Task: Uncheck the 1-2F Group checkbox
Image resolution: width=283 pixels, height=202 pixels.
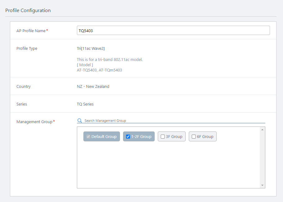Action: [128, 137]
